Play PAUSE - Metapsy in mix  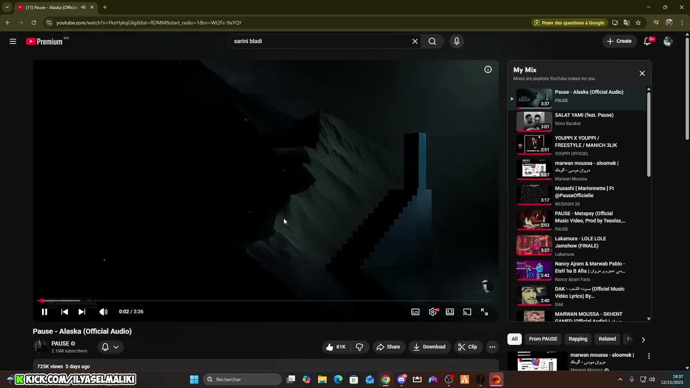click(x=577, y=221)
